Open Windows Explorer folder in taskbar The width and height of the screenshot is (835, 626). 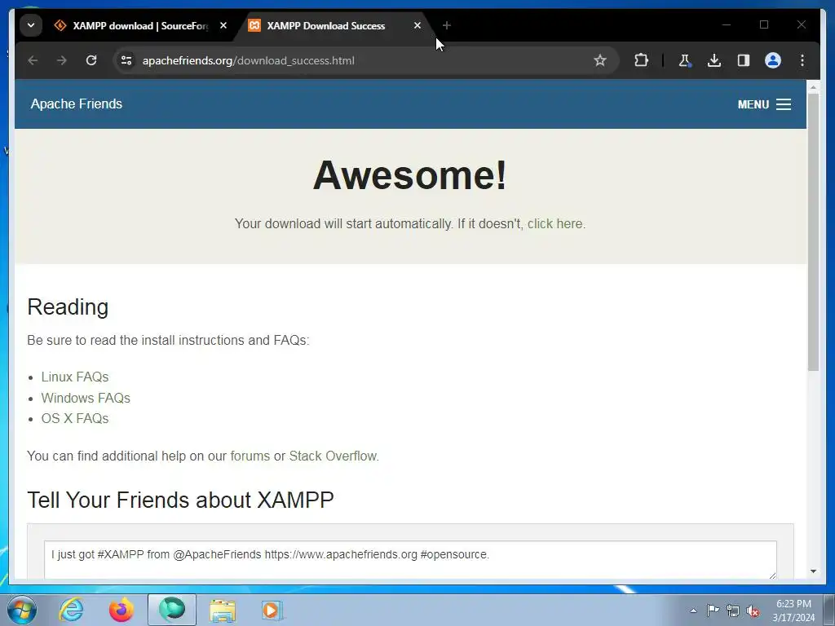click(x=222, y=610)
